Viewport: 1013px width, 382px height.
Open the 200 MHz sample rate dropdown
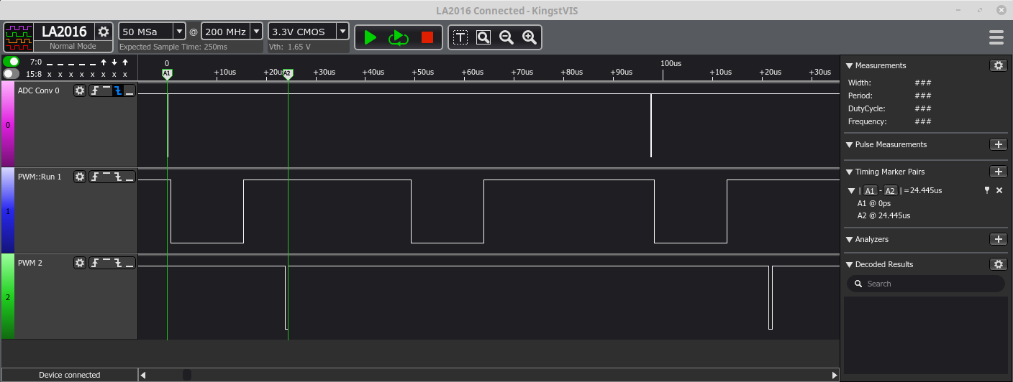pos(255,32)
